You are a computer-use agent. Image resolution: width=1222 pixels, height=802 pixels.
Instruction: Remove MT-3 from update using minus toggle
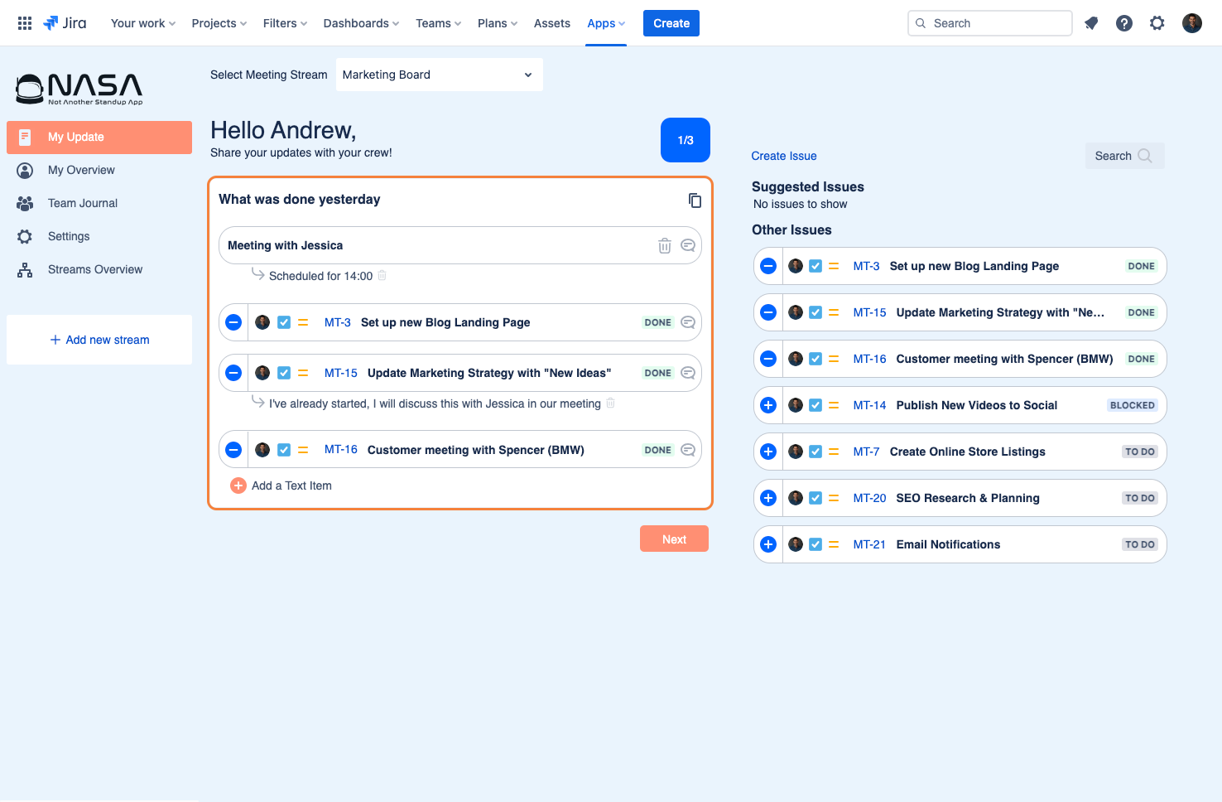233,322
